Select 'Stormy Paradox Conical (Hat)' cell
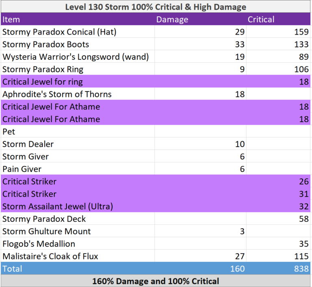 coord(78,32)
